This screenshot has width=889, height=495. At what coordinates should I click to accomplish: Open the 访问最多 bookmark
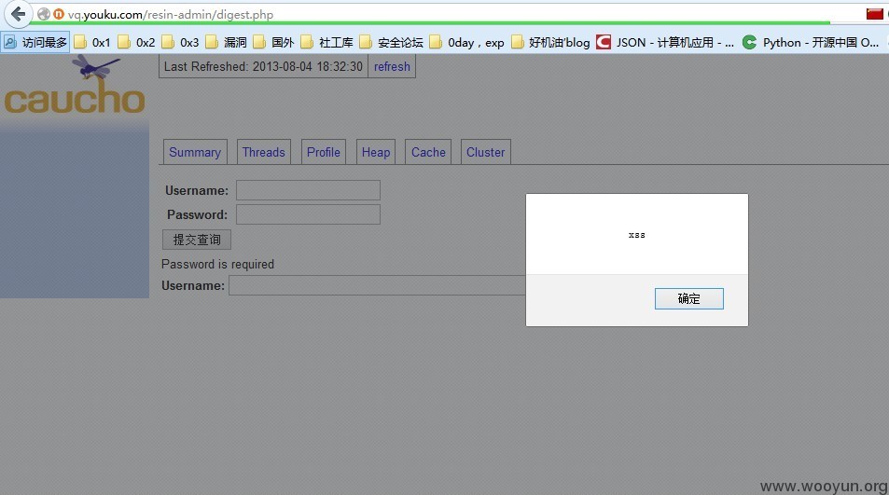(x=35, y=43)
